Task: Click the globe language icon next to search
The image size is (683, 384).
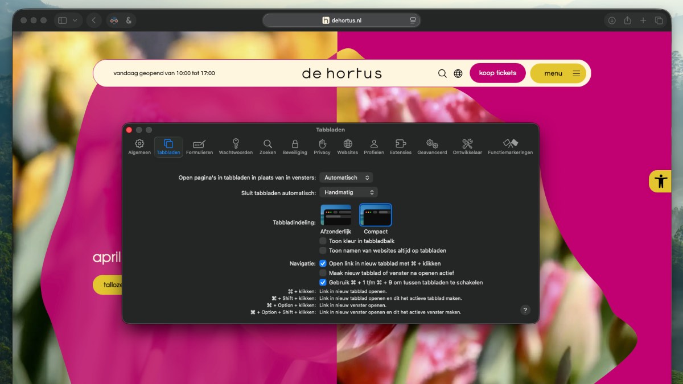Action: pos(458,73)
